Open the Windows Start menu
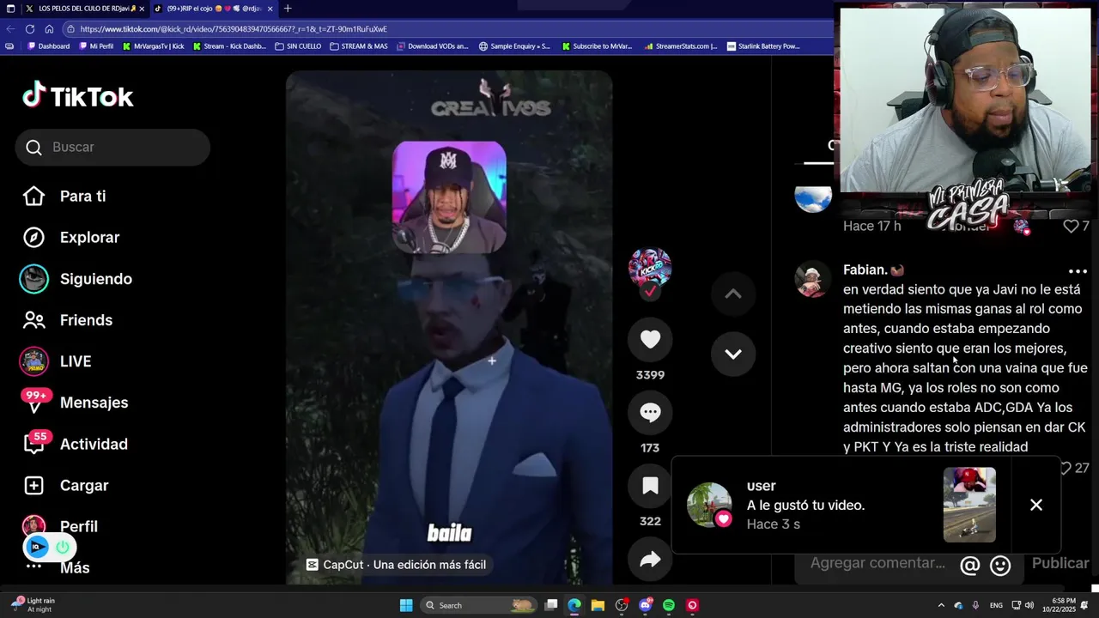The image size is (1099, 618). pyautogui.click(x=406, y=605)
